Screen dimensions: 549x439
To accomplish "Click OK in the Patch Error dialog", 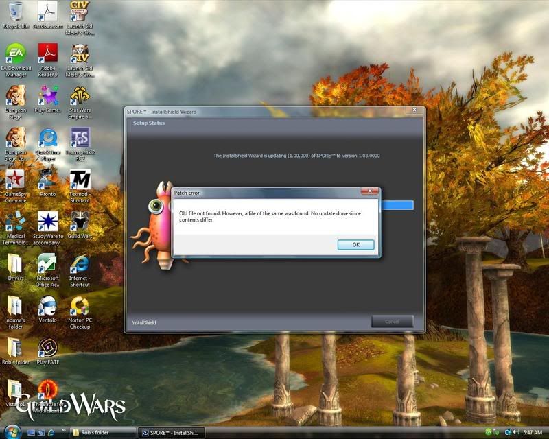I will point(355,245).
